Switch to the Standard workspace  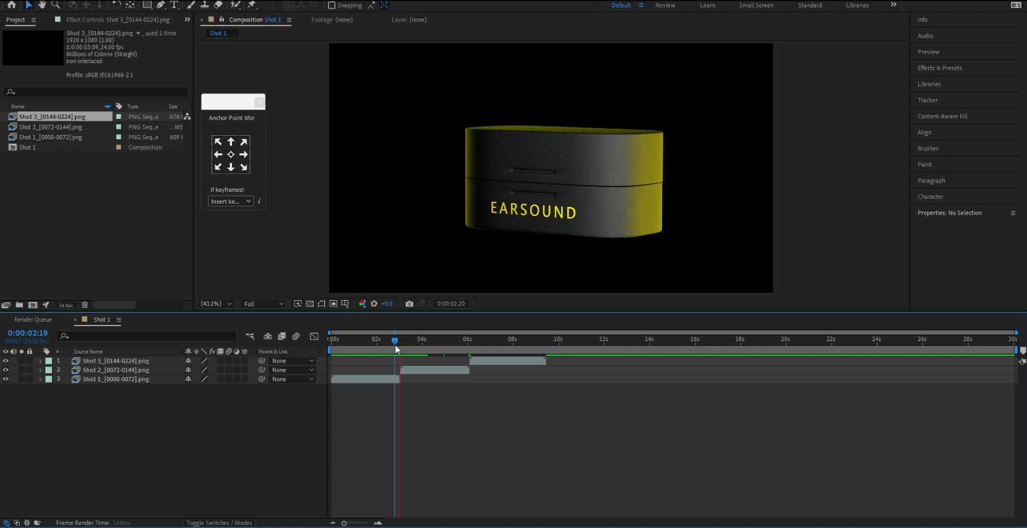tap(810, 5)
